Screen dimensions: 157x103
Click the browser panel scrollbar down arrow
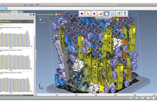35,95
